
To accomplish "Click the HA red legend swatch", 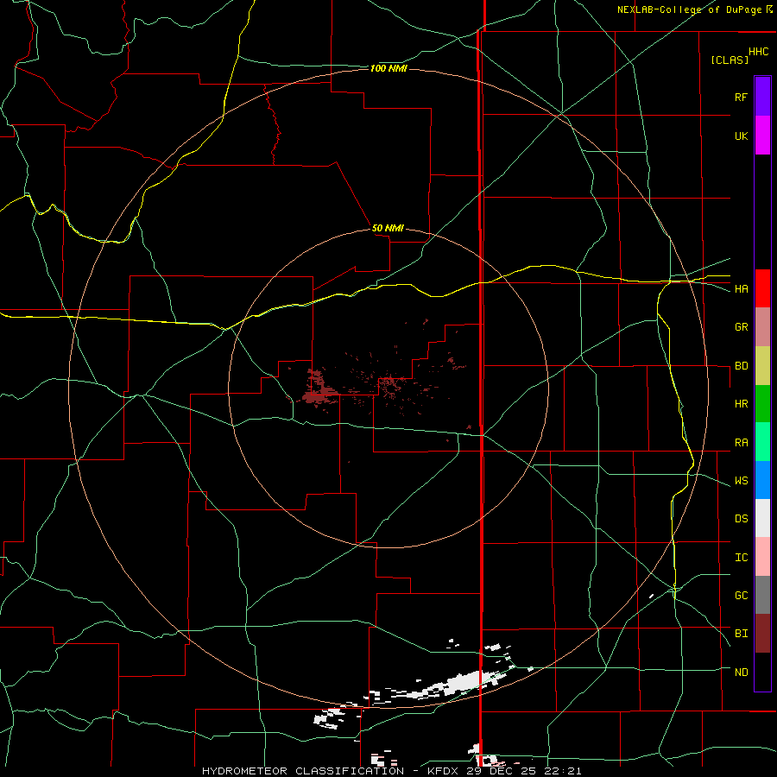I will click(x=762, y=288).
